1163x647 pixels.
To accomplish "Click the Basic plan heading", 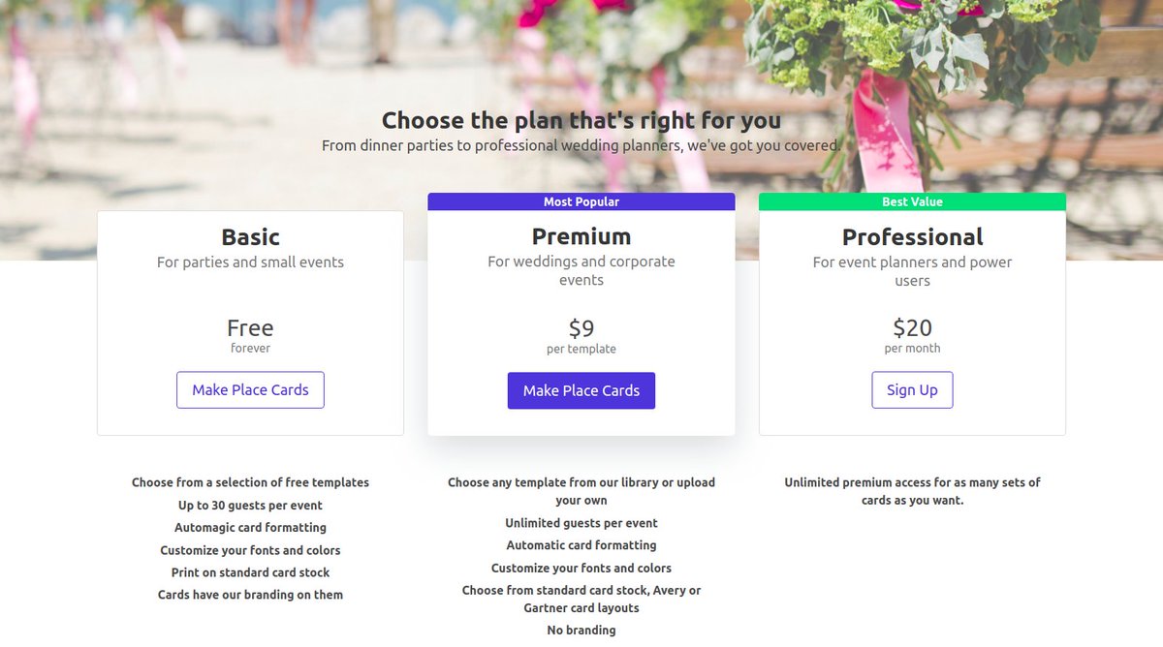I will tap(250, 237).
